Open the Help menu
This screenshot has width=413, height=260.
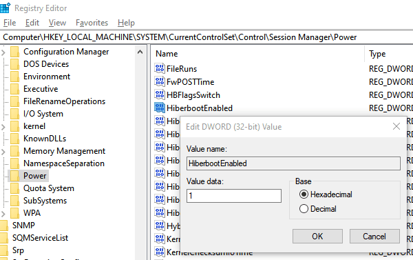pyautogui.click(x=126, y=23)
